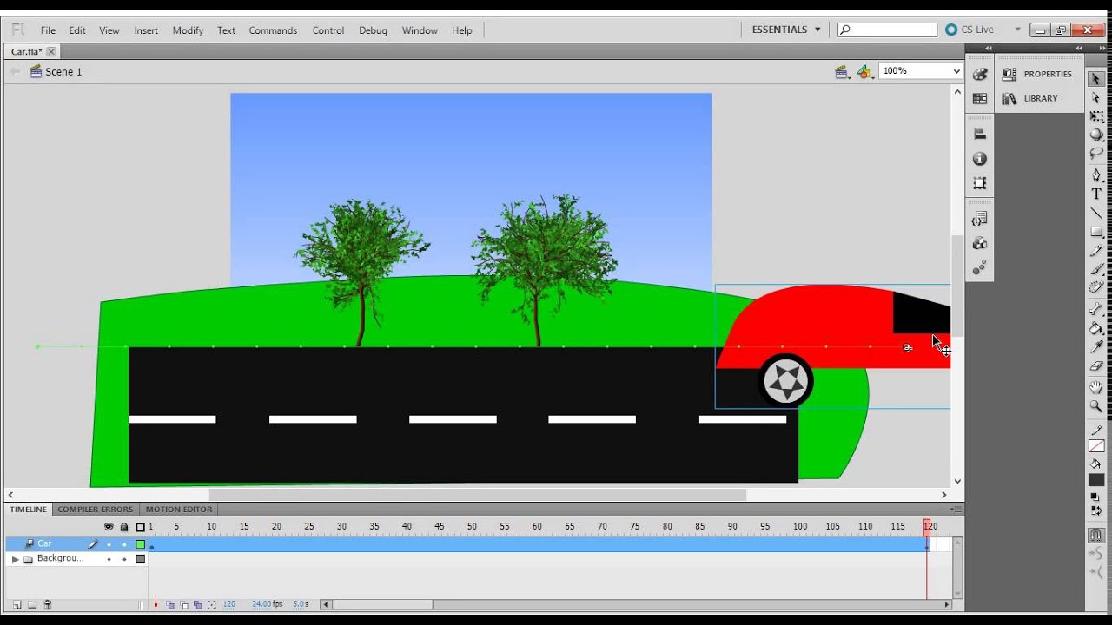Select the Hand tool
The height and width of the screenshot is (625, 1112).
pos(1096,387)
